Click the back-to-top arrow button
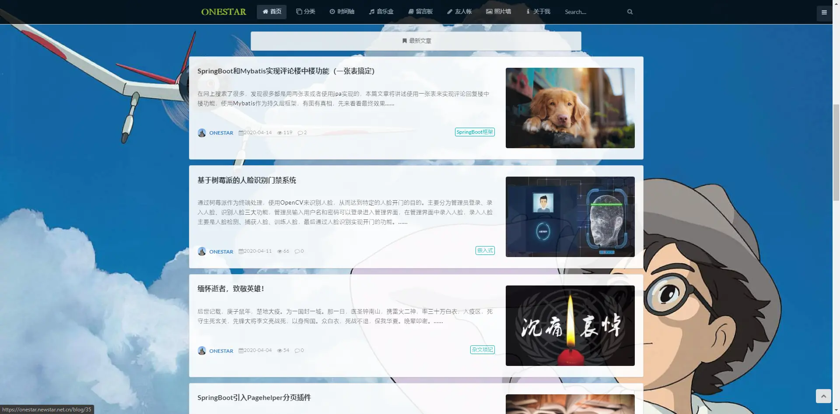Image resolution: width=840 pixels, height=414 pixels. (823, 396)
